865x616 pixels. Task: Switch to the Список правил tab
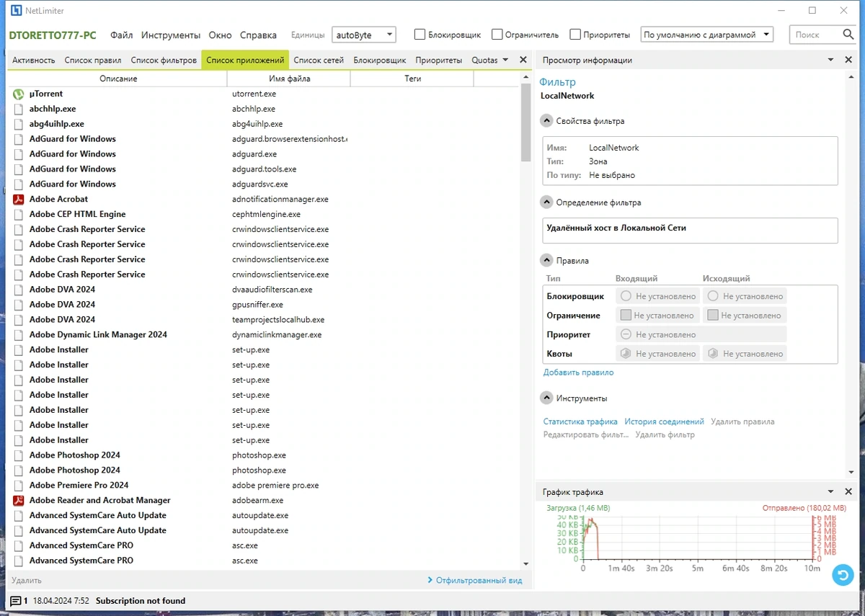pos(93,60)
